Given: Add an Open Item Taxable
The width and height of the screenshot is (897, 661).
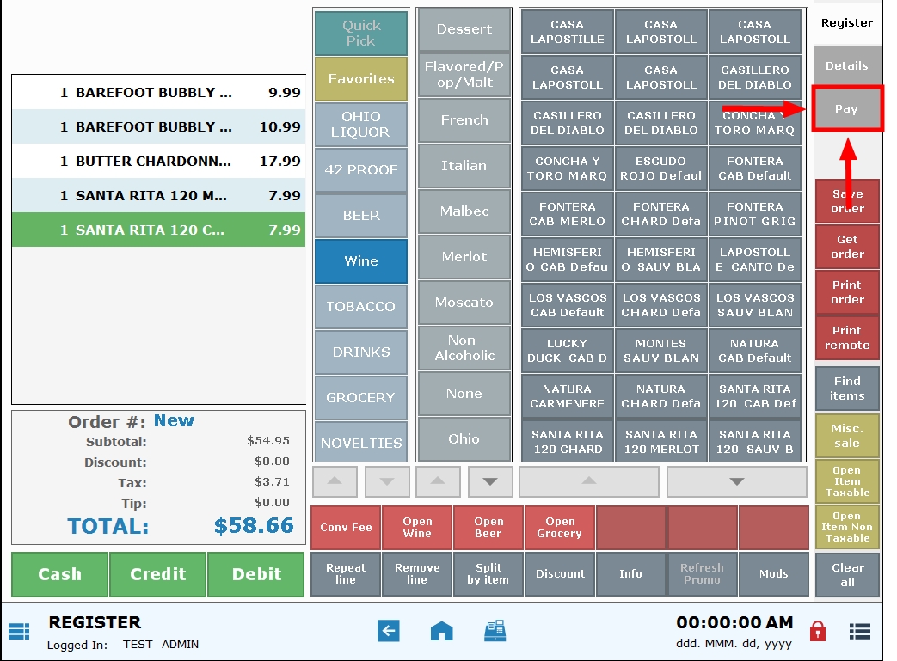Looking at the screenshot, I should [x=847, y=480].
